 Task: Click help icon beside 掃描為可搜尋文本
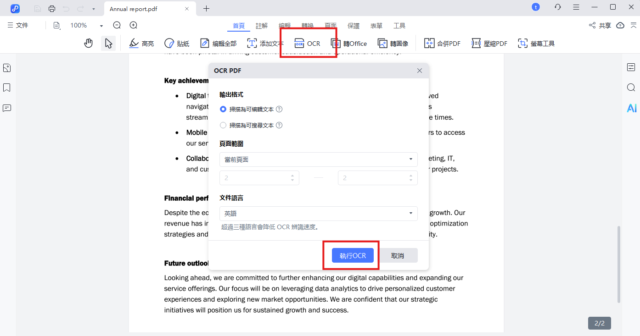[x=279, y=125]
